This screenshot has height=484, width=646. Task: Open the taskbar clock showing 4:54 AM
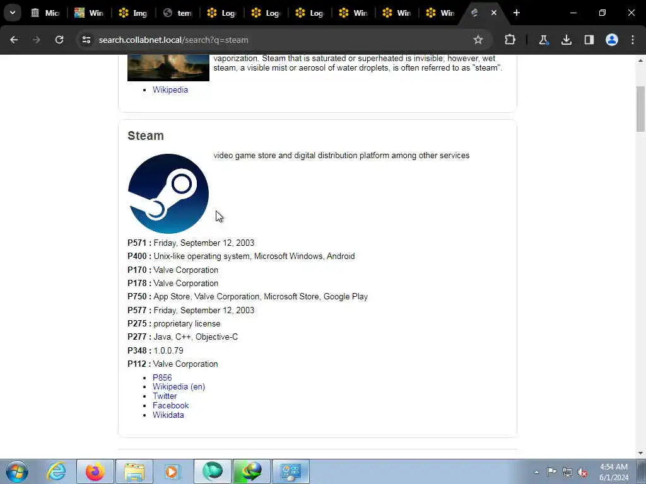point(614,472)
